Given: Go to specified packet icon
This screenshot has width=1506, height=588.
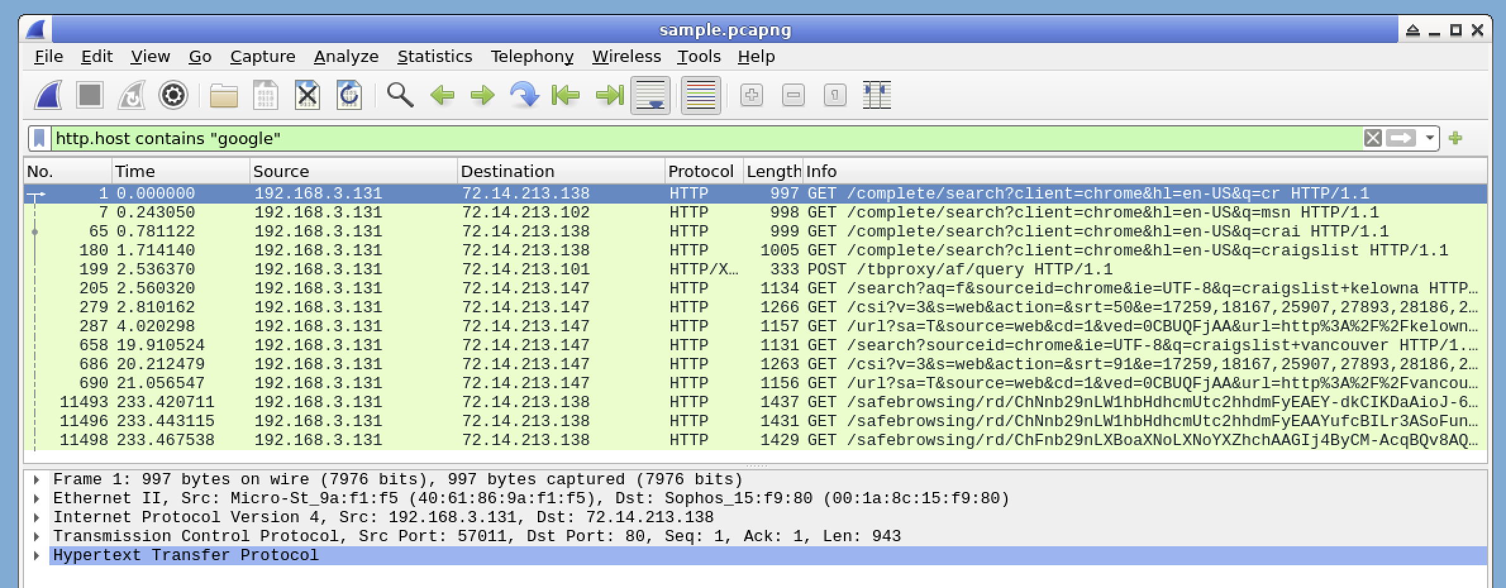Looking at the screenshot, I should [525, 95].
